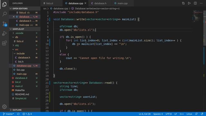206x116 pixels.
Task: Open database.h under include folder
Action: click(x=24, y=58)
